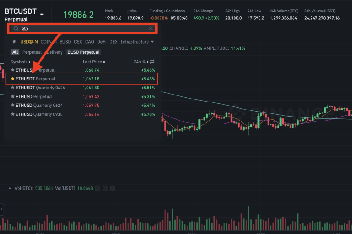Click the Vol(USDT) 10.064B value

85,188
